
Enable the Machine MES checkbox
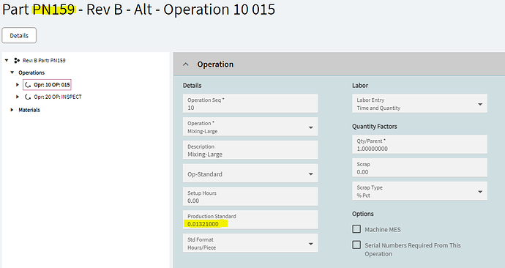pos(356,229)
